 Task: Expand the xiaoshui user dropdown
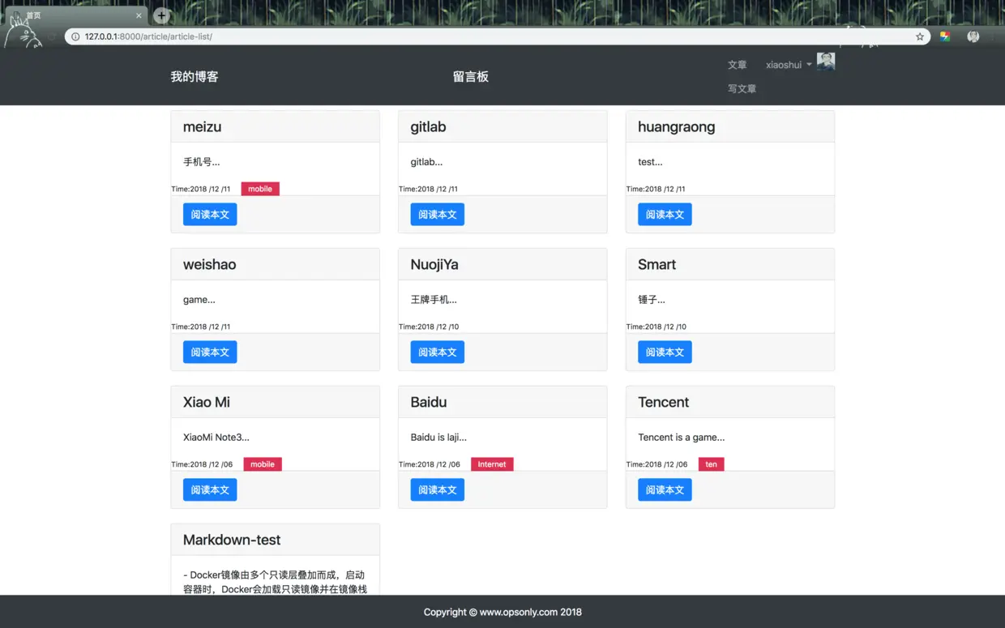[789, 65]
